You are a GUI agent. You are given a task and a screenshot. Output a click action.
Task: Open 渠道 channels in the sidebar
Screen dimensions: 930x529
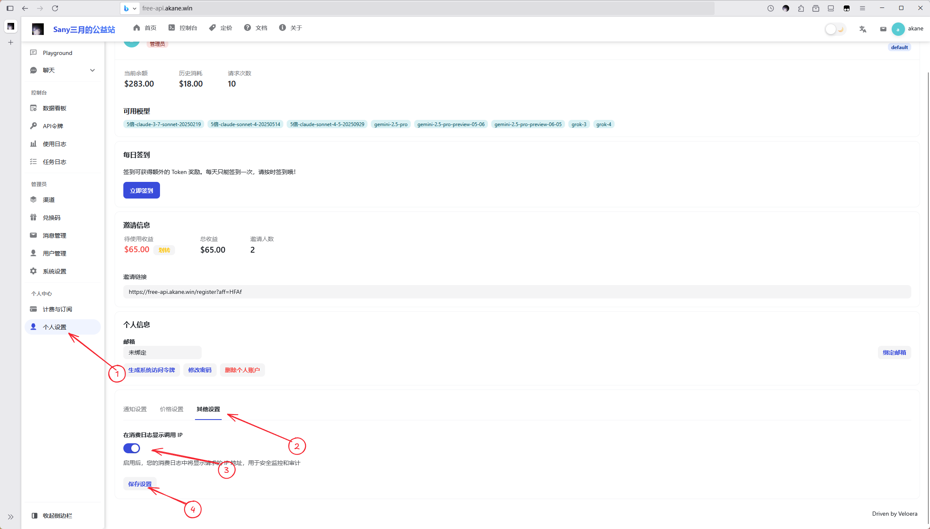[x=49, y=200]
